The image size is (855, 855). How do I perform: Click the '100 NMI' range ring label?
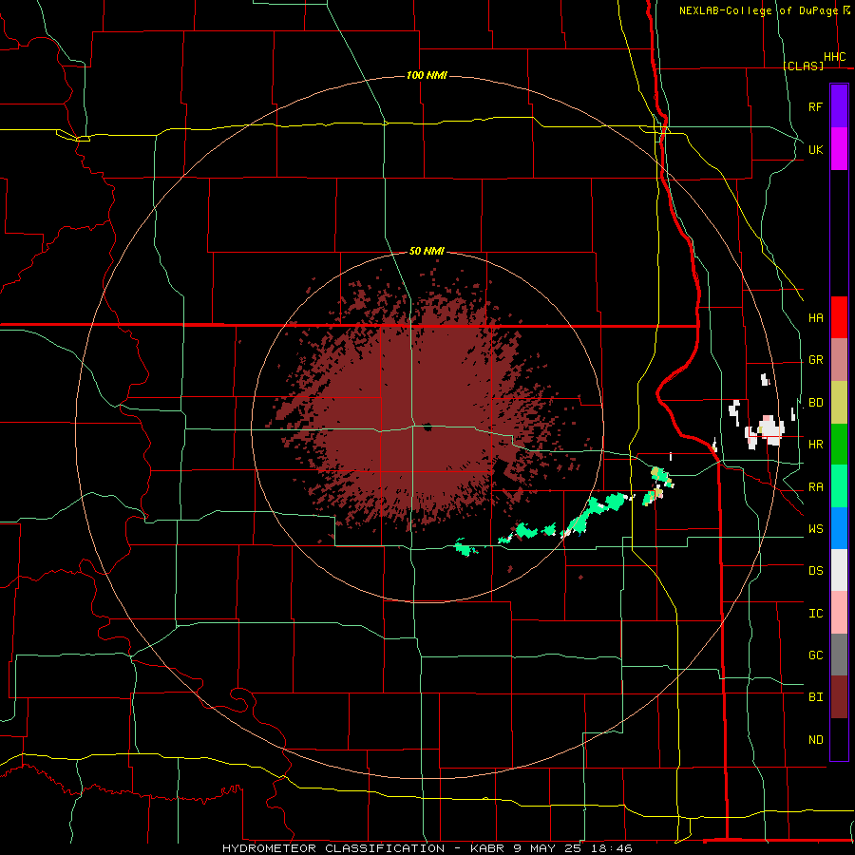tap(427, 75)
